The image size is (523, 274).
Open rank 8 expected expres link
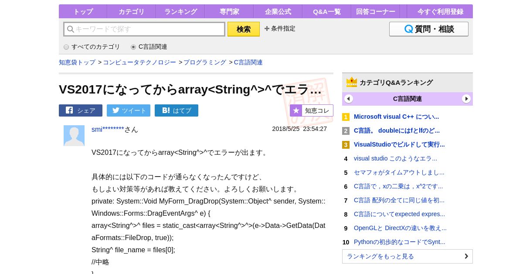click(x=399, y=214)
